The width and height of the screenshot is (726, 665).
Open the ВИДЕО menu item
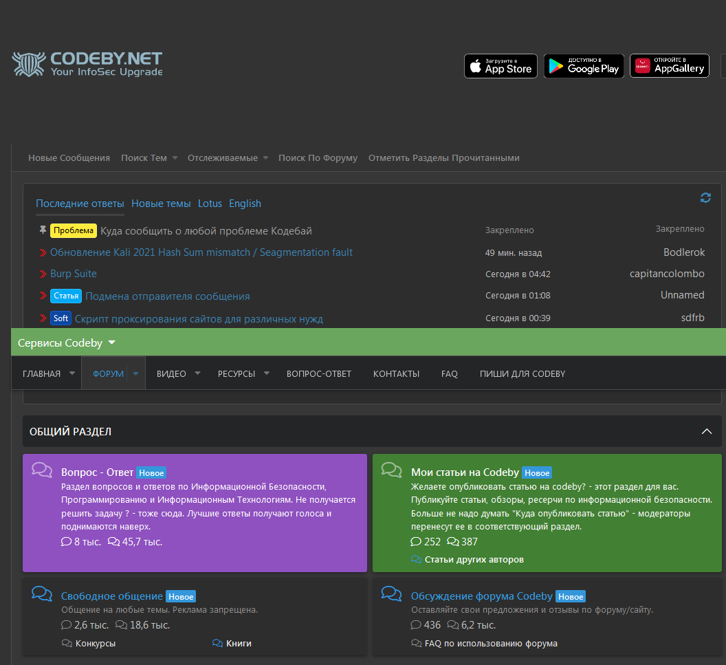[x=171, y=373]
